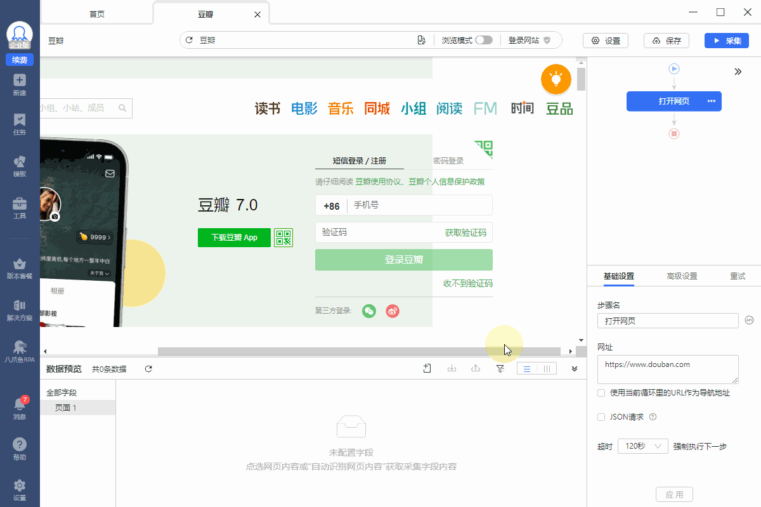The image size is (761, 507).
Task: Click the blue 采集 run button
Action: click(x=727, y=41)
